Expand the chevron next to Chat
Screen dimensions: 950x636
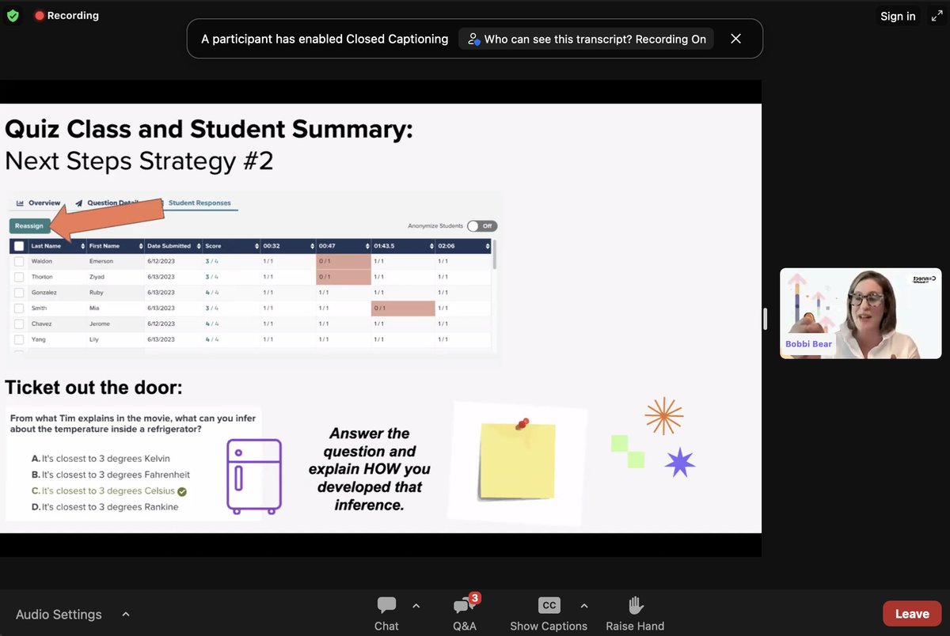(416, 606)
